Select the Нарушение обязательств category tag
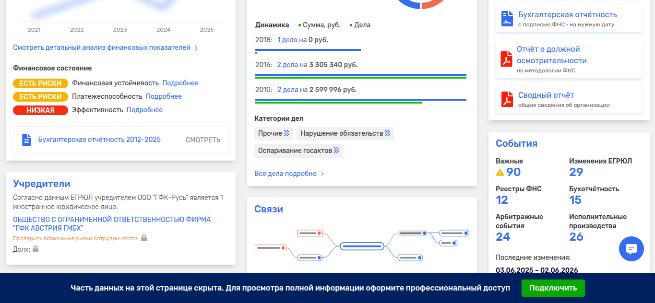 [x=345, y=134]
